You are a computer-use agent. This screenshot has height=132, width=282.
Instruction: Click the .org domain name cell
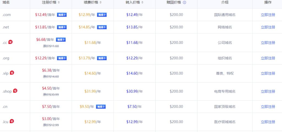coord(7,58)
